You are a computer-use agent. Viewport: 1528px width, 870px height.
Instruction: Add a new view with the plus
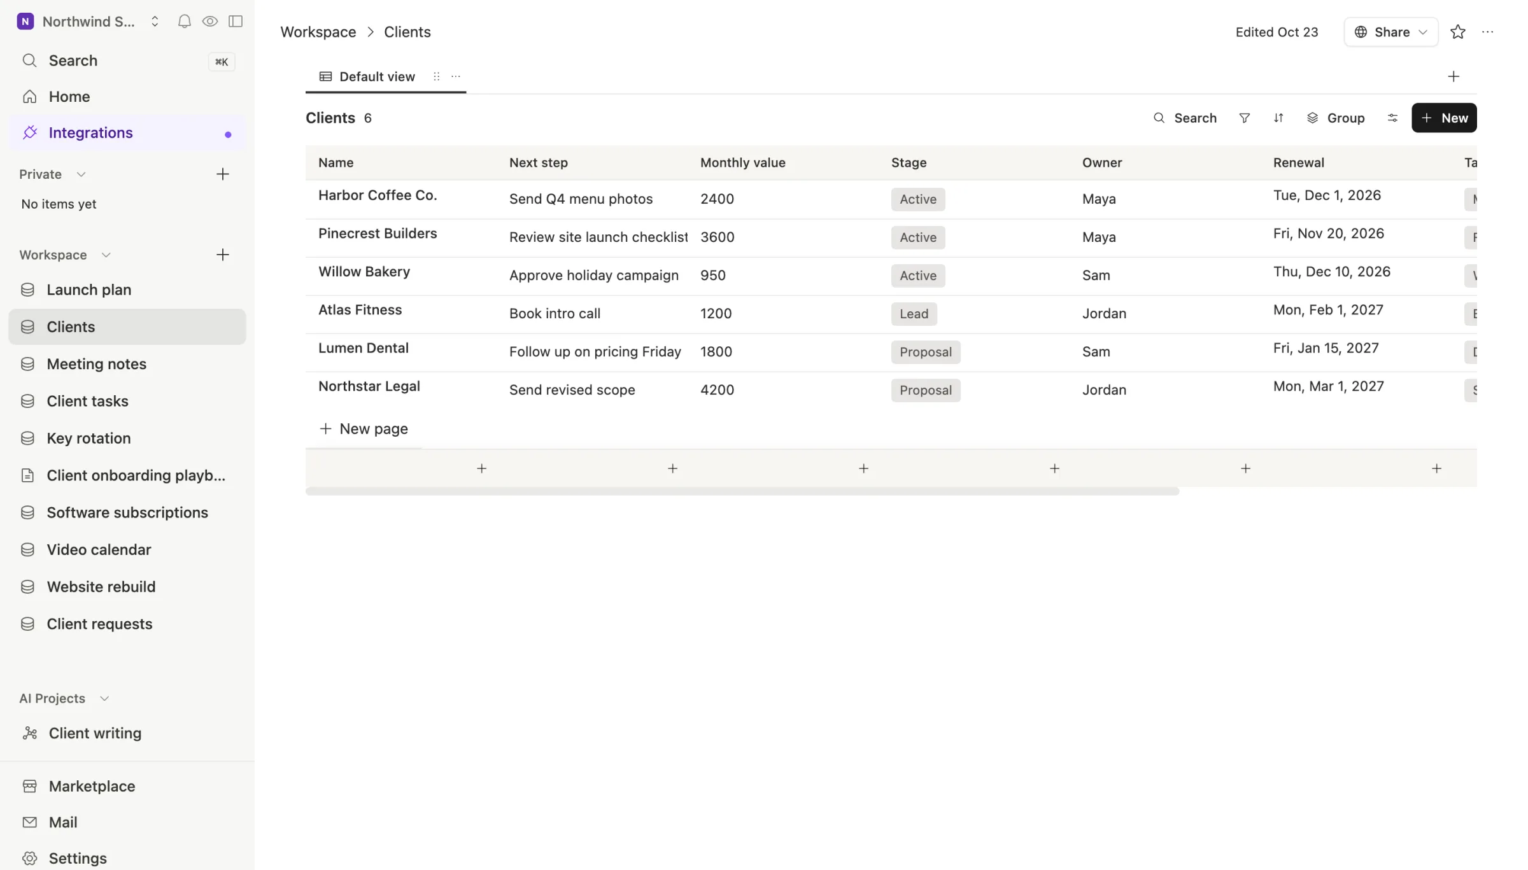[x=1454, y=76]
